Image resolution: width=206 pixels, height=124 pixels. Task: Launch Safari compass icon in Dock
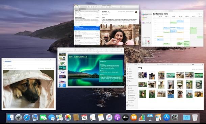[x=27, y=117]
